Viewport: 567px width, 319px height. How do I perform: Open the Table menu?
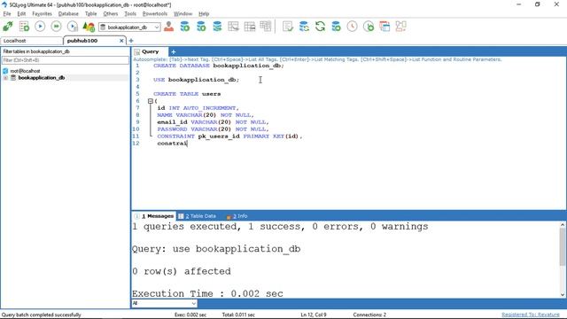90,14
